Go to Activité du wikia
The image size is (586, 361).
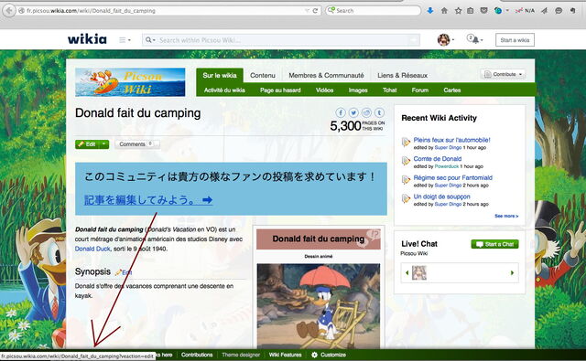pyautogui.click(x=224, y=90)
